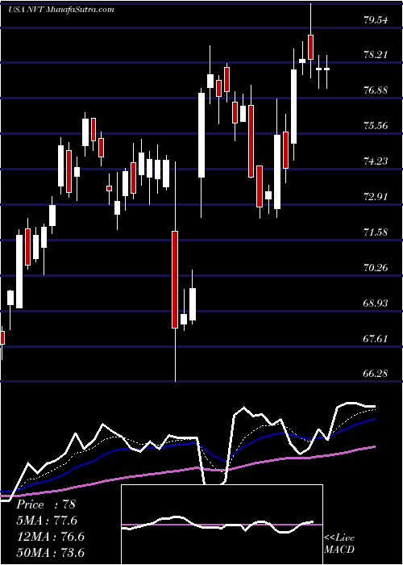Click inside the MACD inset chart

[222, 525]
